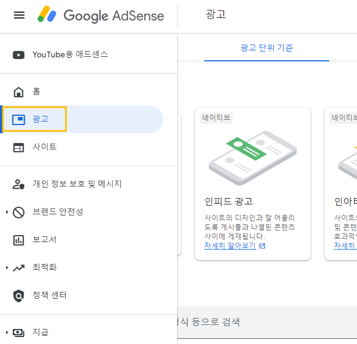Click the 사이트 layout icon
This screenshot has width=357, height=344.
(x=19, y=148)
